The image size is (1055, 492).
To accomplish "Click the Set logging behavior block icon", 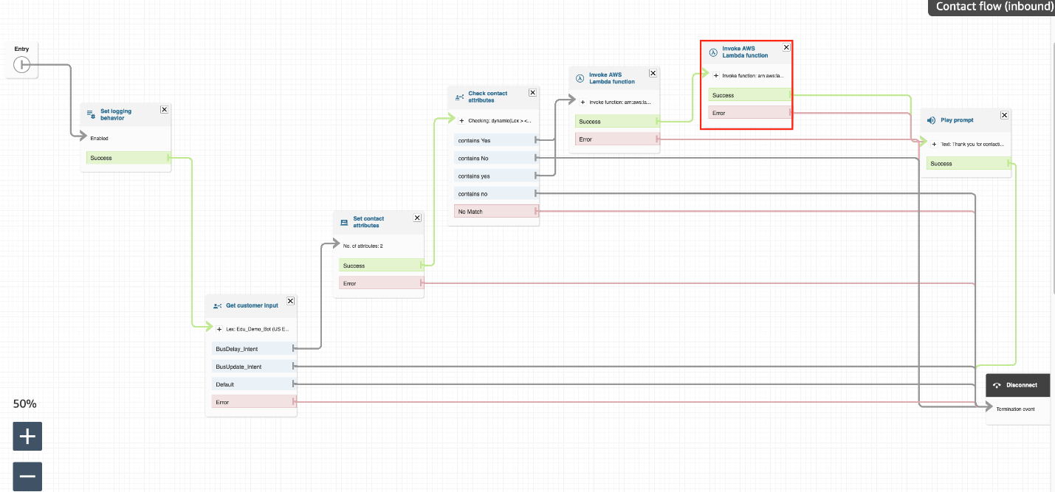I will (92, 114).
